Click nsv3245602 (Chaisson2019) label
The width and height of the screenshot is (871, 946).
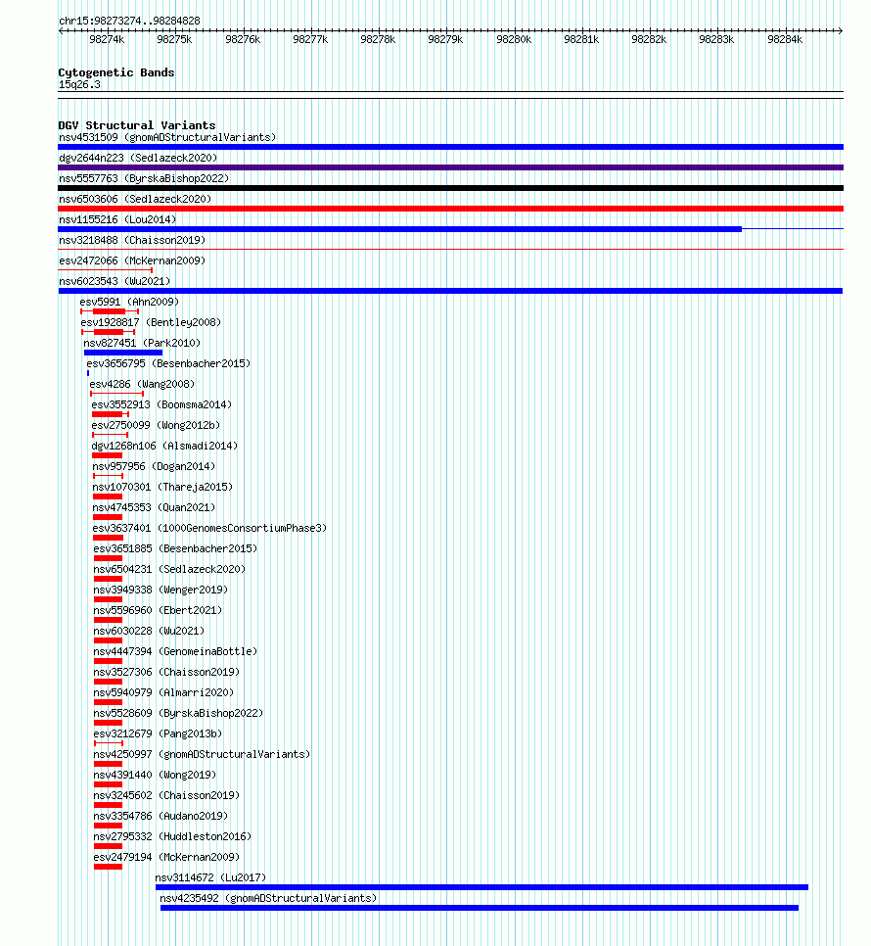point(166,795)
